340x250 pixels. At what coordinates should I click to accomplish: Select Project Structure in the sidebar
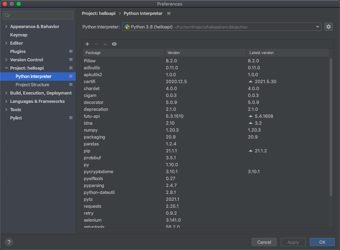pyautogui.click(x=32, y=85)
